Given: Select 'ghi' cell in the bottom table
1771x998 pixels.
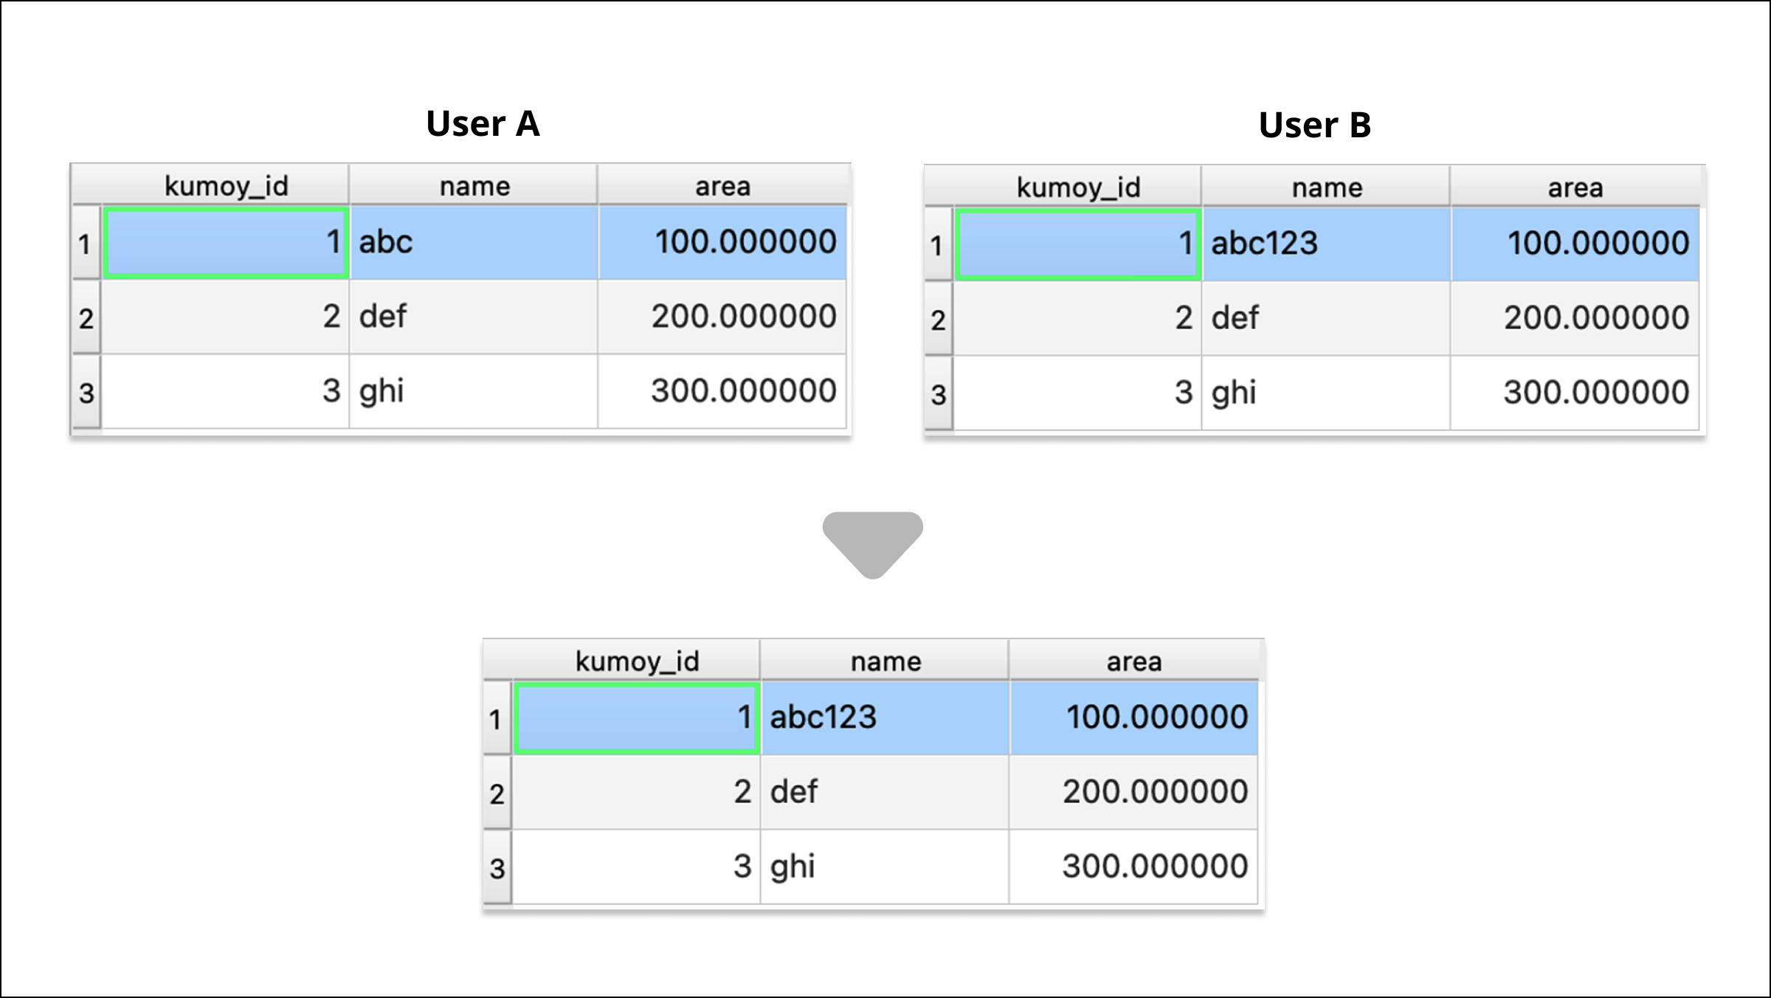Looking at the screenshot, I should (885, 867).
